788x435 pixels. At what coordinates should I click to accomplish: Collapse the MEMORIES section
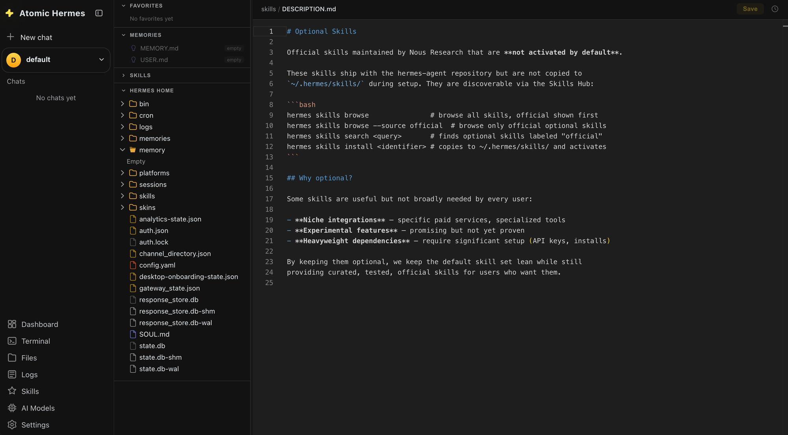coord(145,35)
